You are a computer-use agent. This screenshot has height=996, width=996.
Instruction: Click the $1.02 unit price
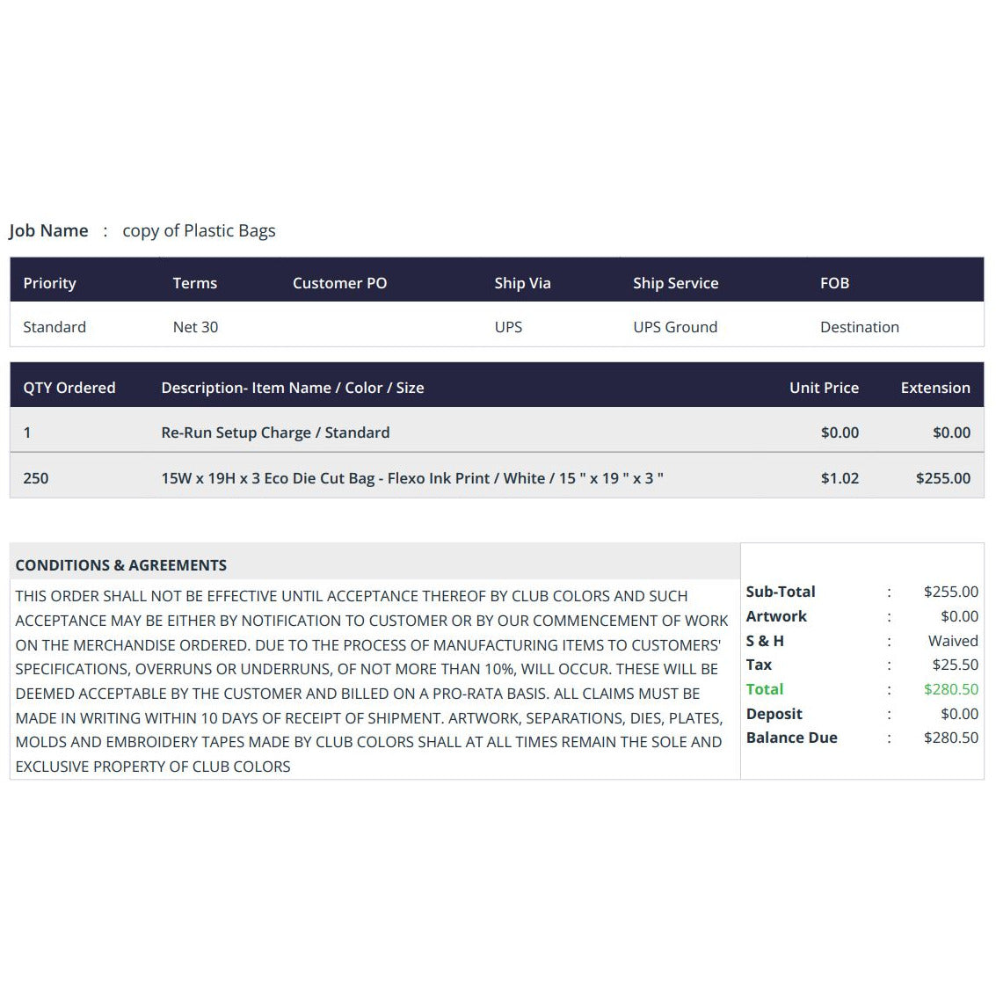(x=840, y=478)
